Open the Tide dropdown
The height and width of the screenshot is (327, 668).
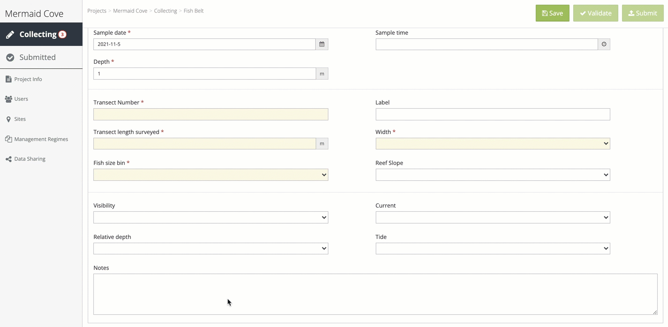[493, 248]
